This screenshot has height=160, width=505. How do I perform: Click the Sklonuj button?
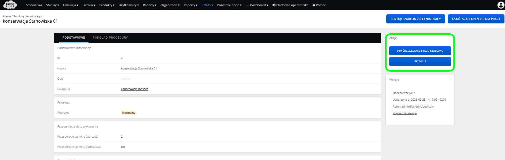point(420,61)
